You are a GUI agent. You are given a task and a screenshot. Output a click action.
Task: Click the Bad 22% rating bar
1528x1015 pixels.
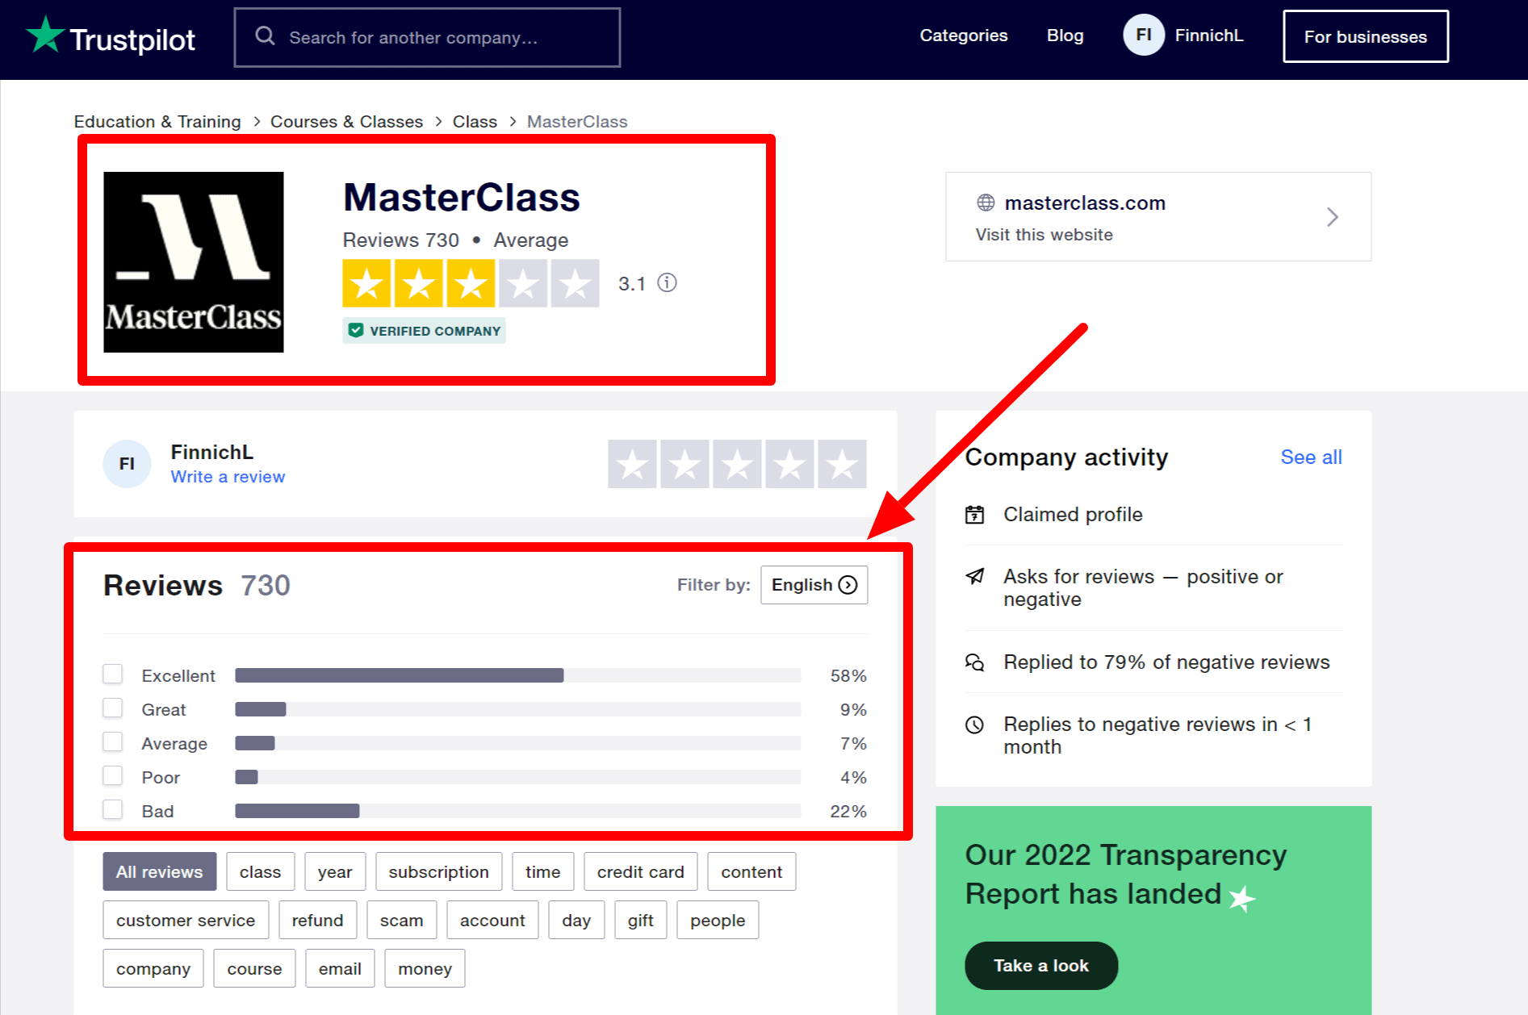pyautogui.click(x=518, y=811)
